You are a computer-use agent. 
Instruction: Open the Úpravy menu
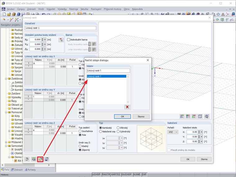click(x=21, y=9)
